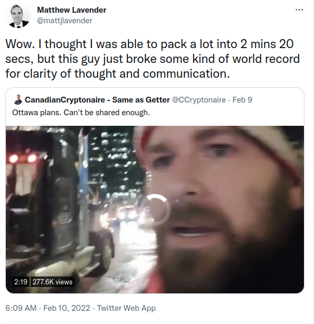Image resolution: width=314 pixels, height=324 pixels.
Task: Open the Twitter Web App source link
Action: (x=126, y=308)
